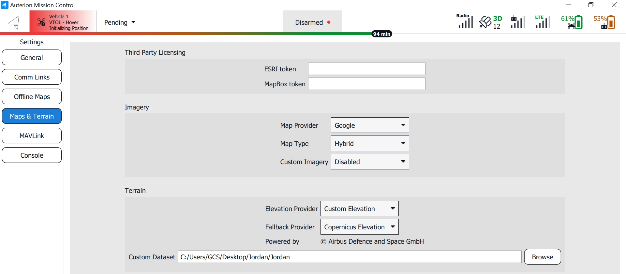Click the 53% controller battery icon

604,22
